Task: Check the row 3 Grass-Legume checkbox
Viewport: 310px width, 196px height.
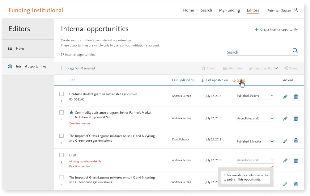Action: (62, 136)
